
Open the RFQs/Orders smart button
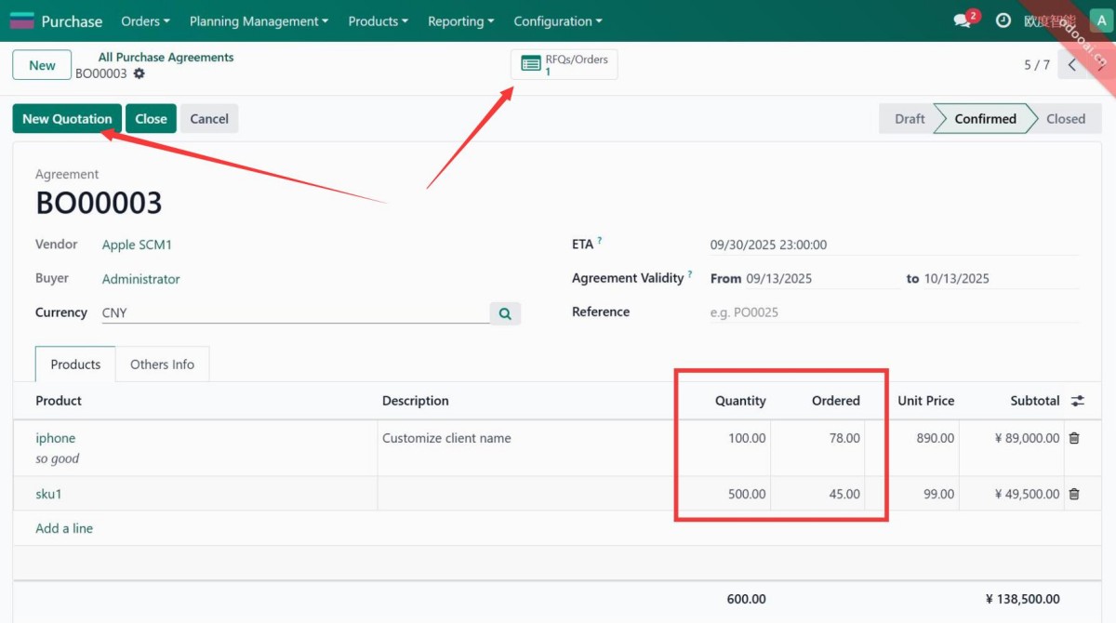tap(564, 64)
